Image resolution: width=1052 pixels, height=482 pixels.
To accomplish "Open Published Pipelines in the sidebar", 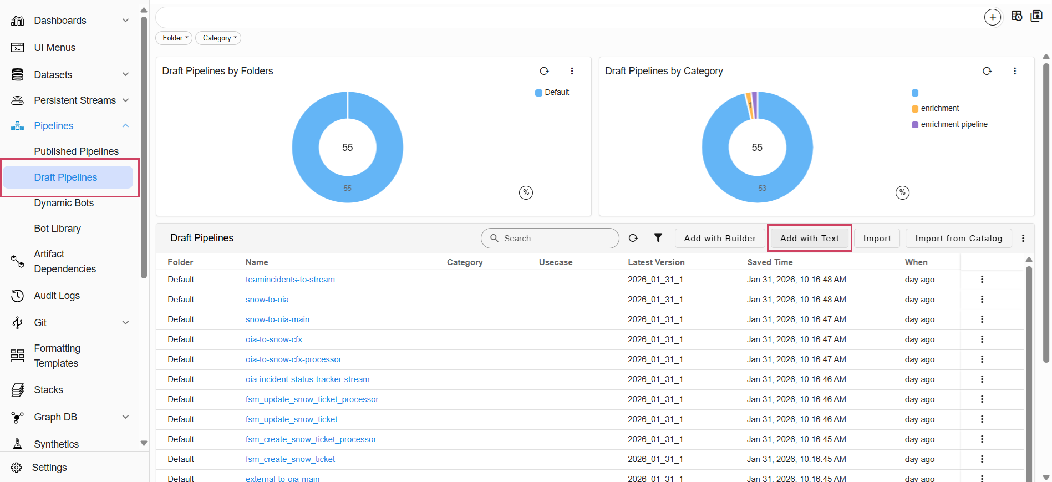I will [76, 151].
